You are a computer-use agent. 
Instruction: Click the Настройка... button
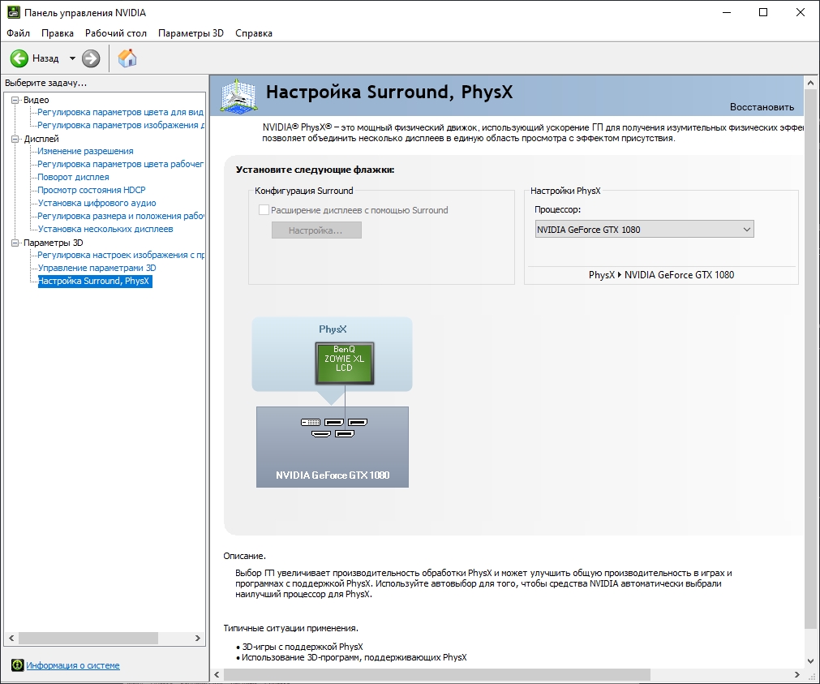pyautogui.click(x=316, y=230)
